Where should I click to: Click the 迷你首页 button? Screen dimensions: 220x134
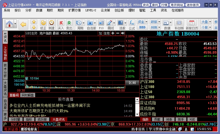click(193, 5)
